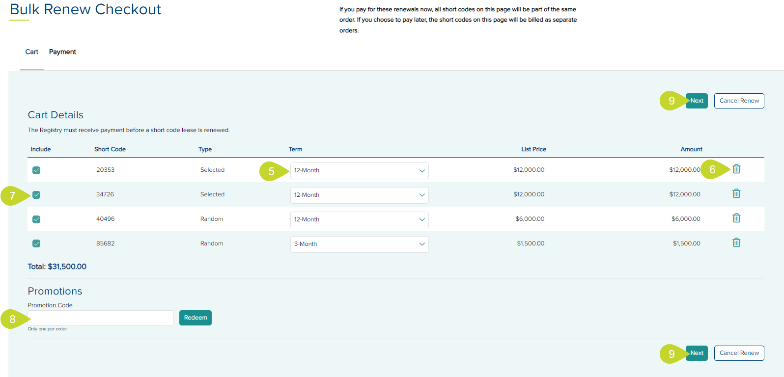
Task: Remove short code 34726 using trash icon
Action: coord(736,193)
